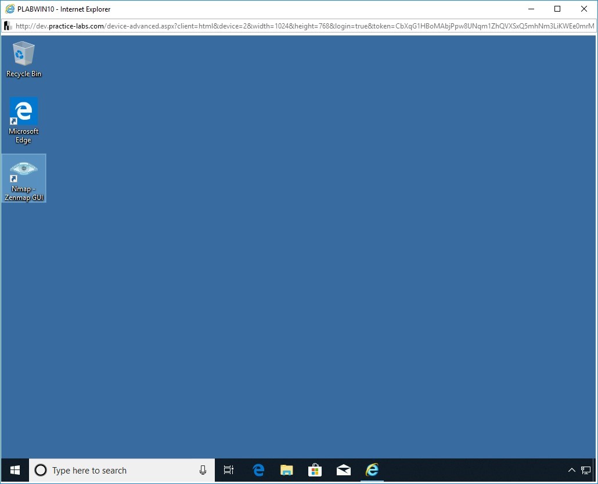Open the Microsoft Store taskbar icon
The width and height of the screenshot is (598, 484).
coord(315,470)
